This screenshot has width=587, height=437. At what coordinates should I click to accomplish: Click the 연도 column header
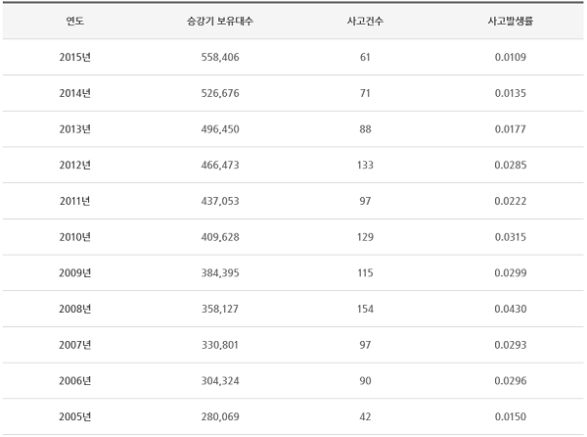pos(74,21)
